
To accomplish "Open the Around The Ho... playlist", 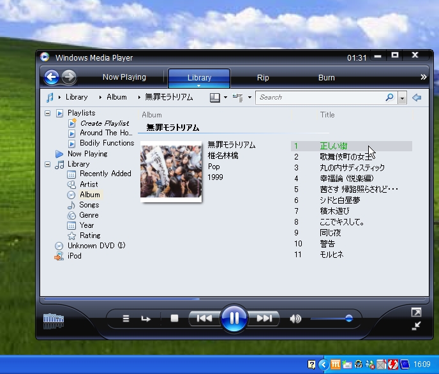I will 106,133.
